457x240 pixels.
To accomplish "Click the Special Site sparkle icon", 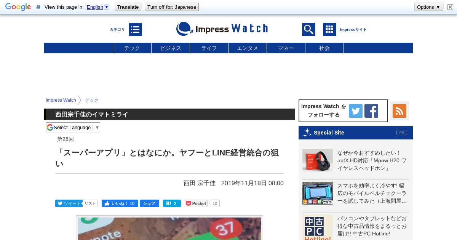I will pos(307,133).
